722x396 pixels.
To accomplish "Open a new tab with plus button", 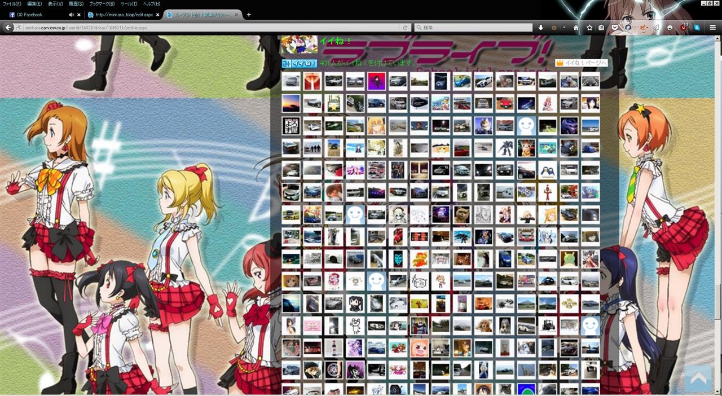I will tap(249, 15).
